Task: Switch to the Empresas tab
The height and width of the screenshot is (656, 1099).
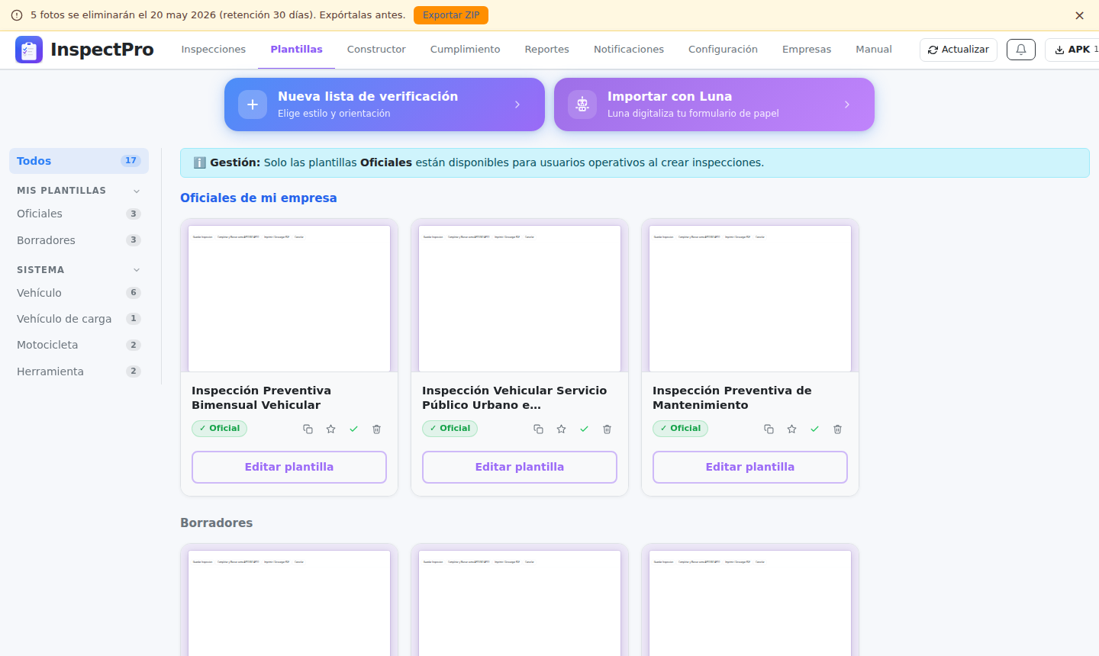Action: point(807,50)
